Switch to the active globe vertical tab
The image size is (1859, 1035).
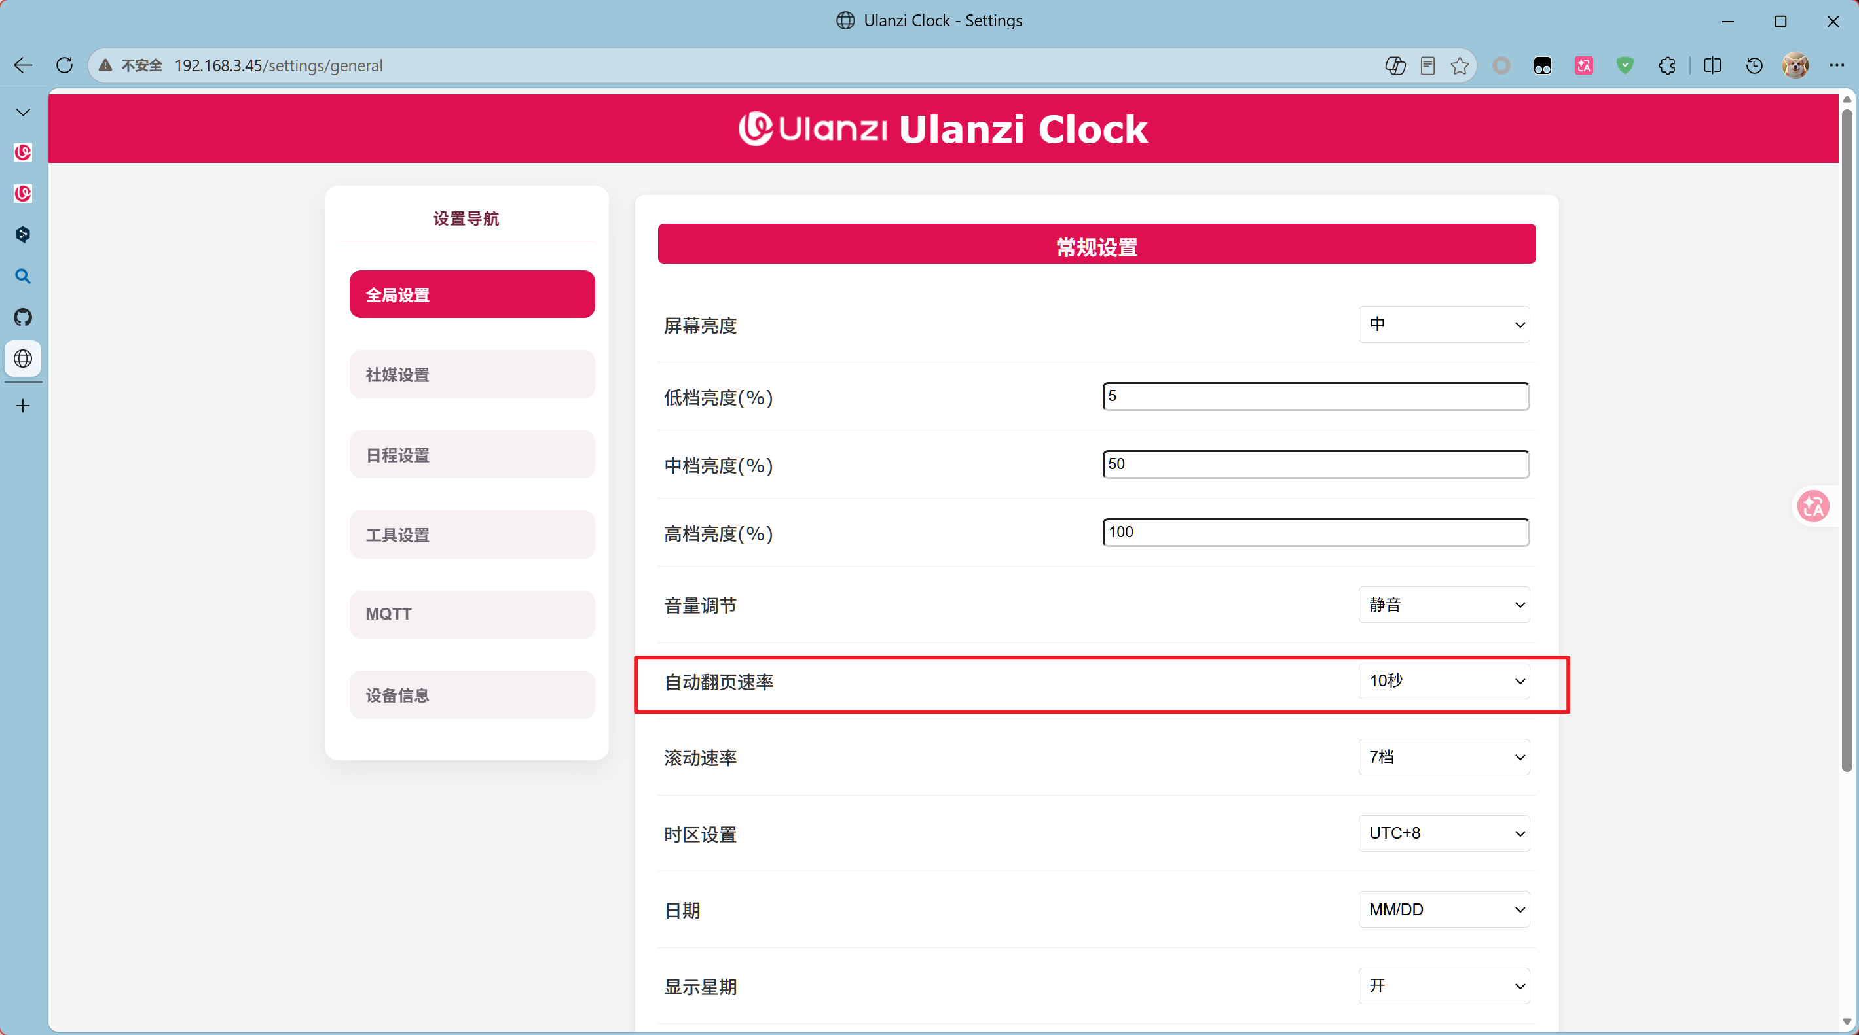coord(23,359)
